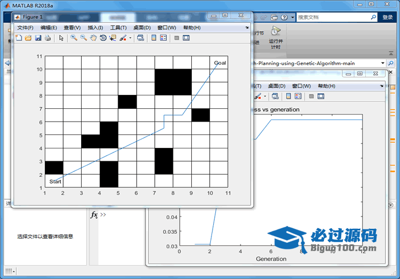Expand panel actions circular arrow at right edge
This screenshot has height=279, width=400.
[390, 205]
